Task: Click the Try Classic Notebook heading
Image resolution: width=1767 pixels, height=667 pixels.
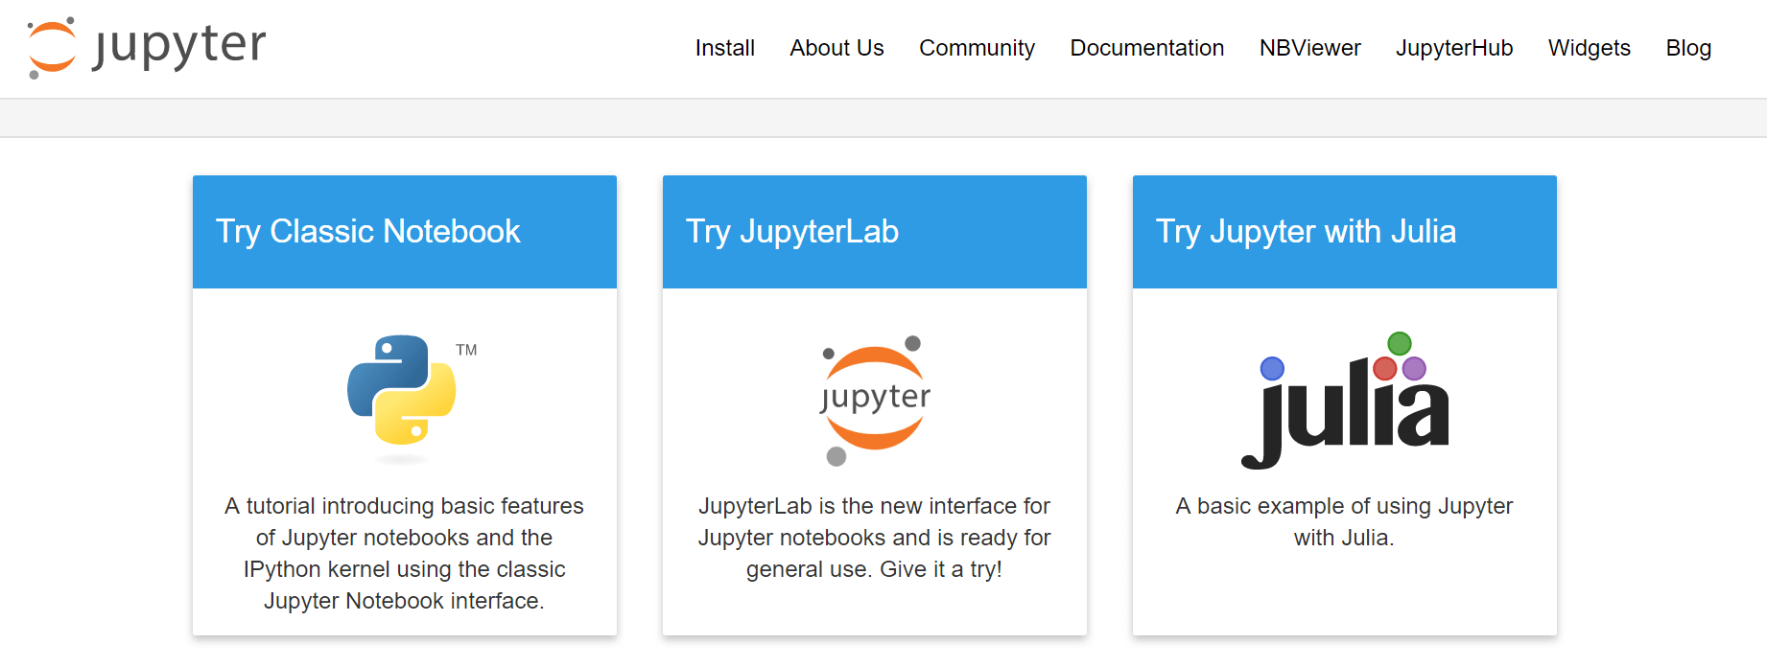Action: [x=368, y=232]
